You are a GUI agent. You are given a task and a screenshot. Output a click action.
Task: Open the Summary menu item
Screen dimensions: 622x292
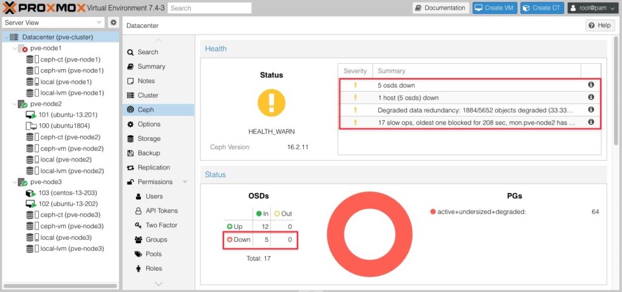coord(159,67)
